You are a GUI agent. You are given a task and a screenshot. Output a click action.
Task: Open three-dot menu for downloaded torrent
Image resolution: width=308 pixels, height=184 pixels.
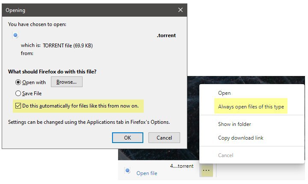206,170
